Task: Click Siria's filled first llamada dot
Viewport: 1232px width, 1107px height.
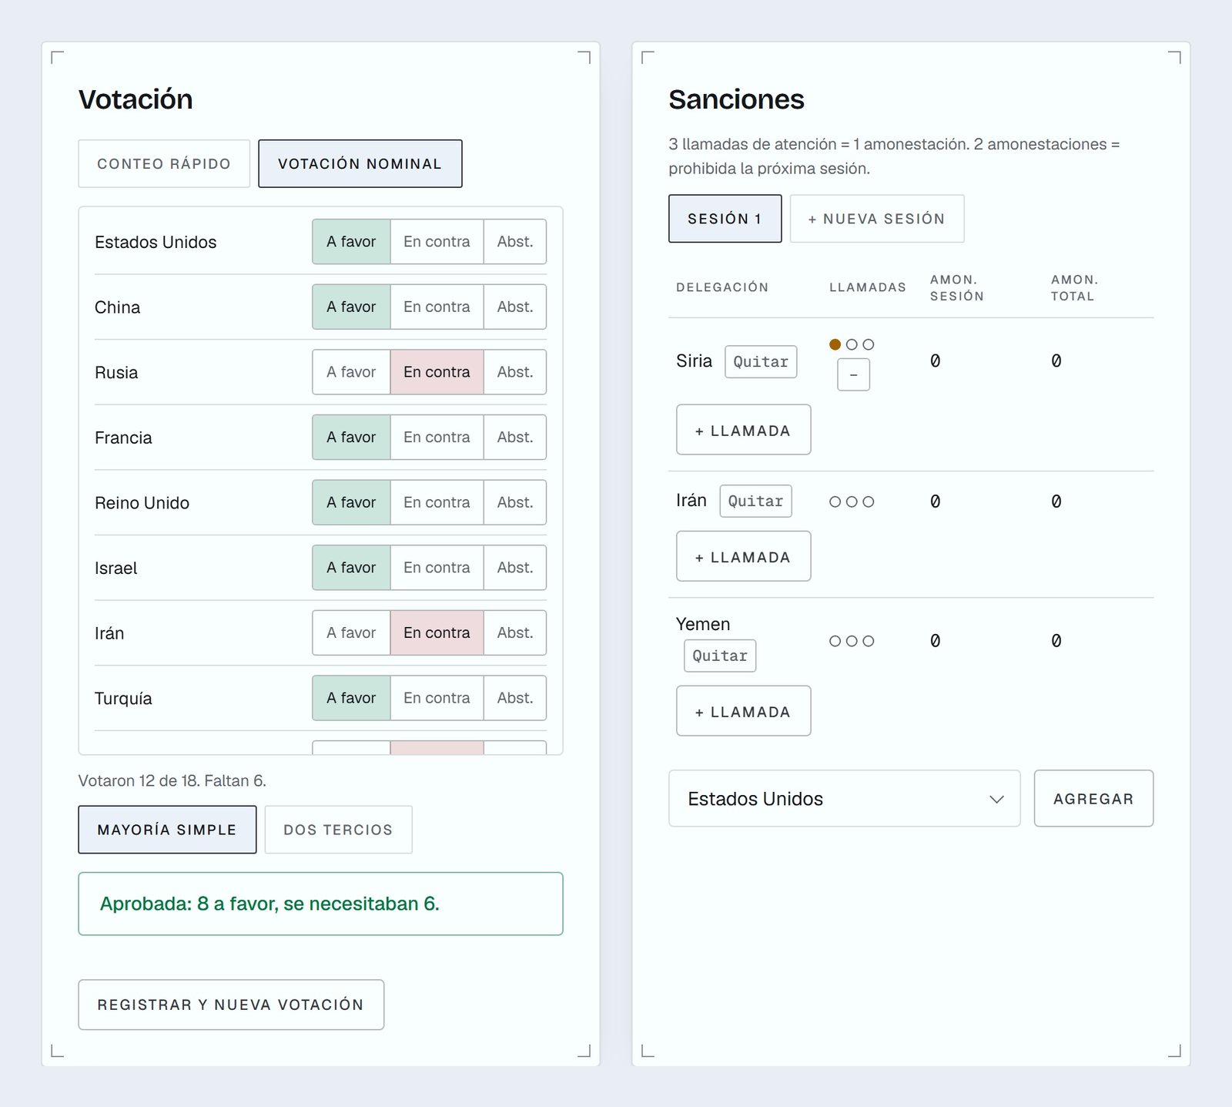Action: [835, 344]
